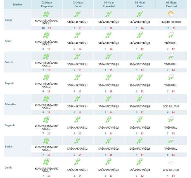Viewport: 191px width, 178px height.
Task: Click Çeltik's shower icon for 03 Nisan Cuma
Action: click(x=78, y=162)
